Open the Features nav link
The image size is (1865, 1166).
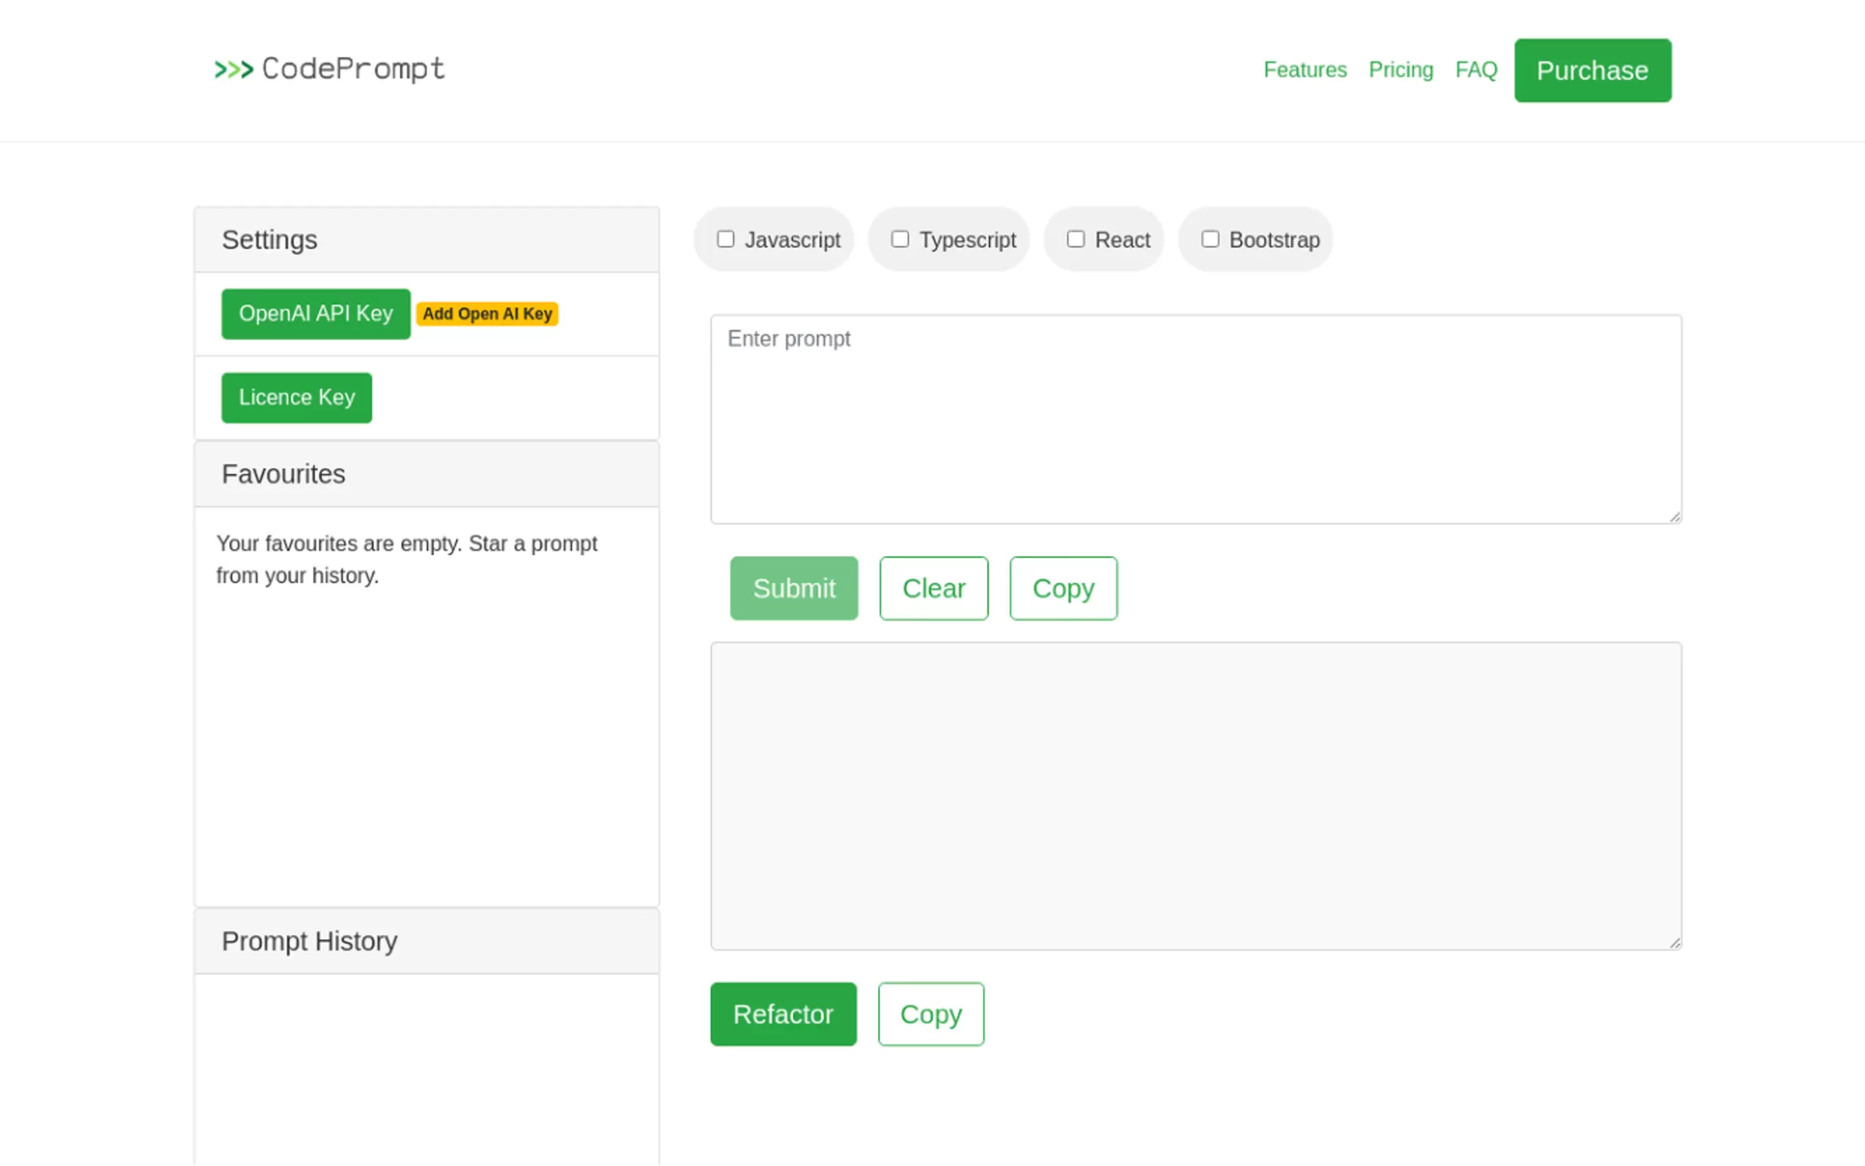tap(1305, 70)
